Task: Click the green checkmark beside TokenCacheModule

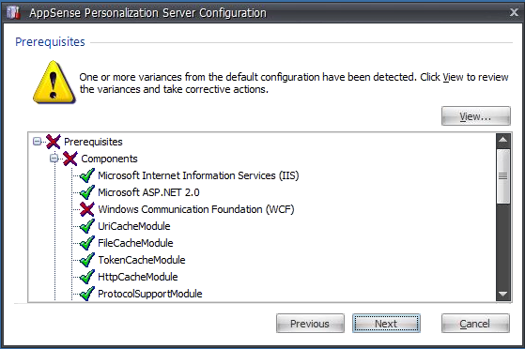Action: pos(87,260)
